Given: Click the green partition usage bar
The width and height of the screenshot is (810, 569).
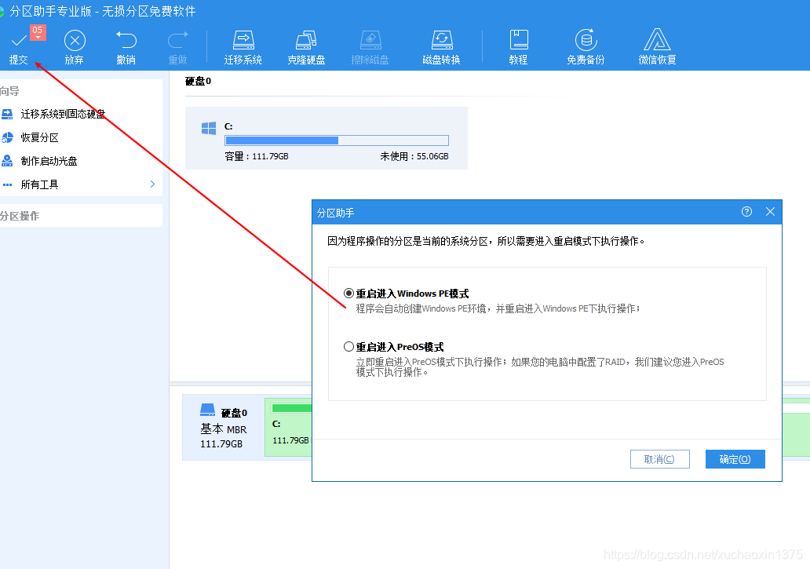Looking at the screenshot, I should click(292, 408).
